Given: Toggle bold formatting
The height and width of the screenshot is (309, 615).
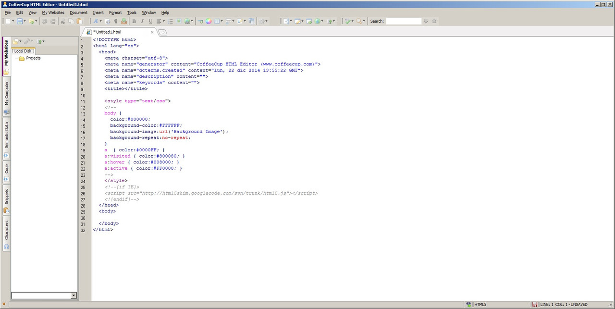Looking at the screenshot, I should click(134, 21).
